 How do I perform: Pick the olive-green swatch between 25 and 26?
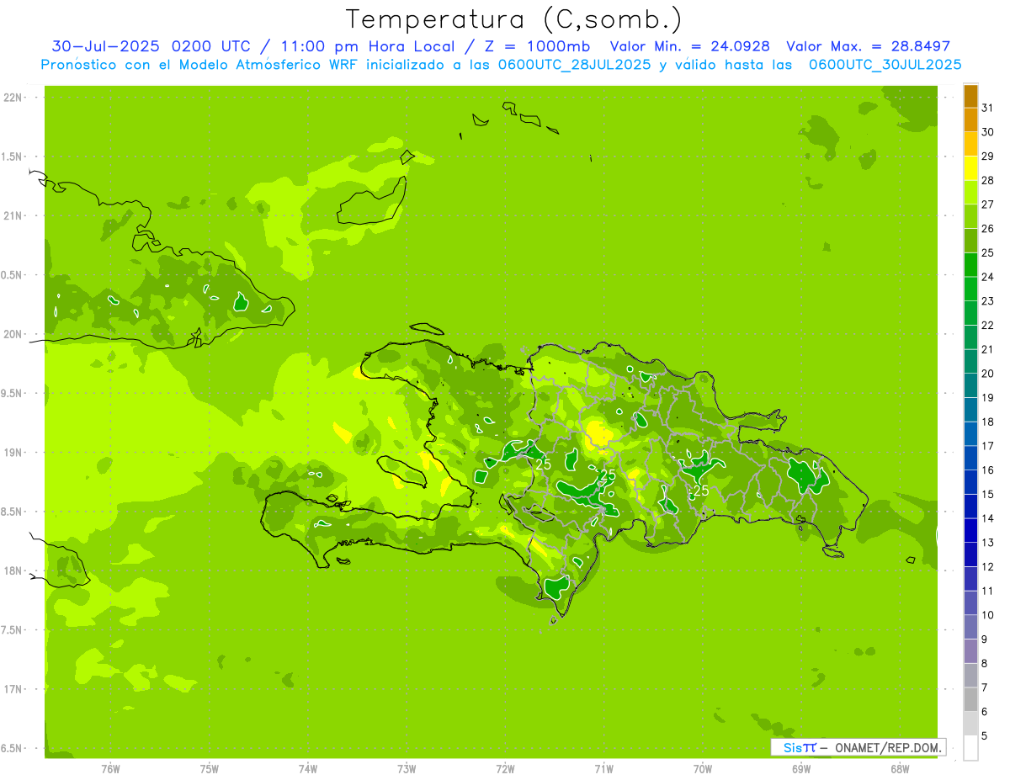[x=970, y=241]
